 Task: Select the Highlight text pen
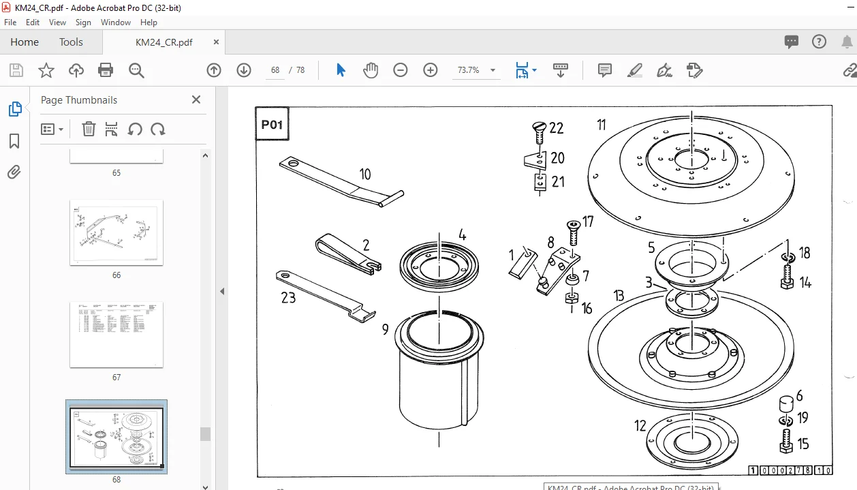tap(634, 70)
